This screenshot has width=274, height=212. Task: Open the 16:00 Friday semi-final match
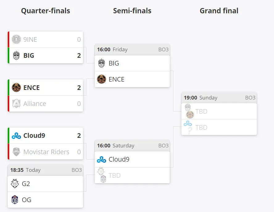(x=132, y=49)
